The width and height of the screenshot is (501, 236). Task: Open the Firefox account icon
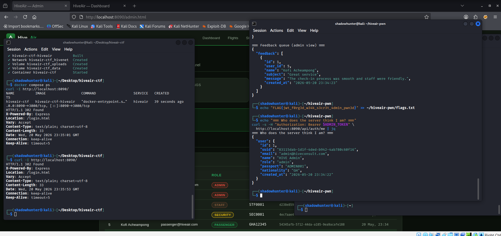click(x=466, y=17)
